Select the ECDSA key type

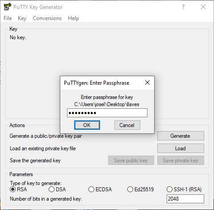[x=100, y=189]
